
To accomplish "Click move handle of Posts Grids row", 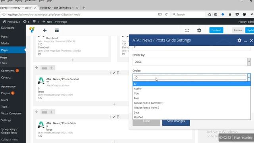I will coord(37,112).
